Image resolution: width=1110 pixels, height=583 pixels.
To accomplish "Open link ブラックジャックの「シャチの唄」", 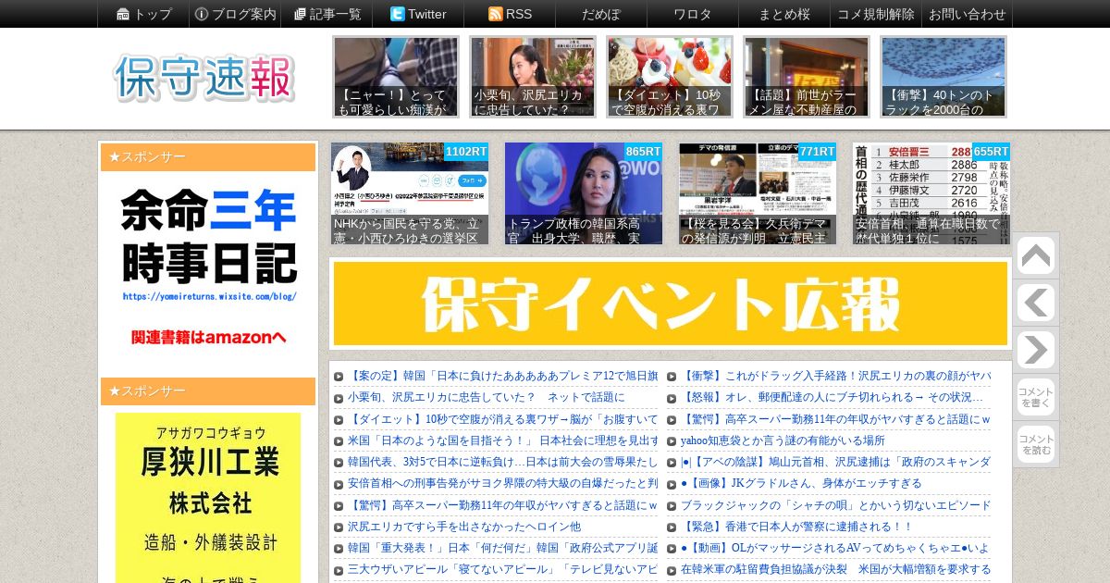I will 835,505.
